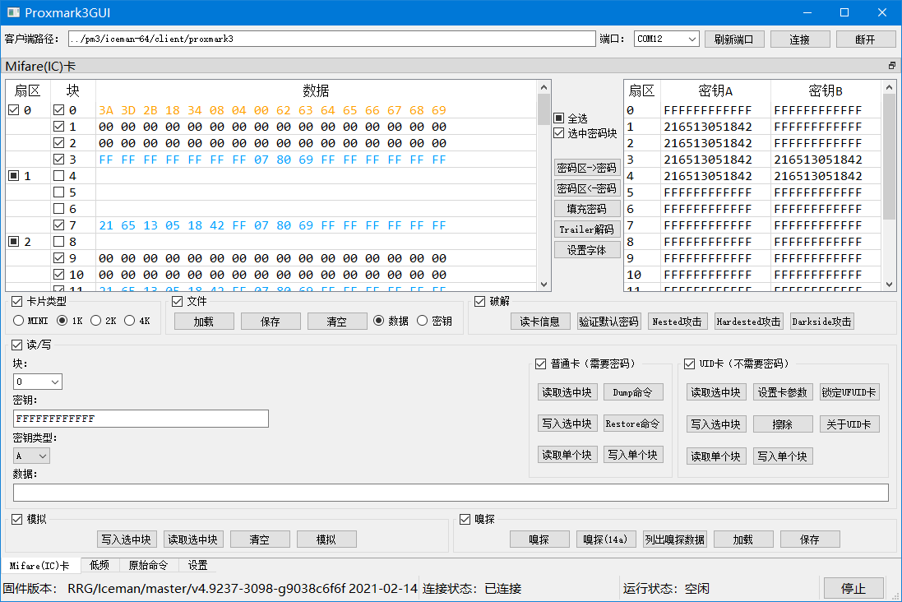Click the Trailer解码 button
Image resolution: width=902 pixels, height=602 pixels.
[587, 229]
